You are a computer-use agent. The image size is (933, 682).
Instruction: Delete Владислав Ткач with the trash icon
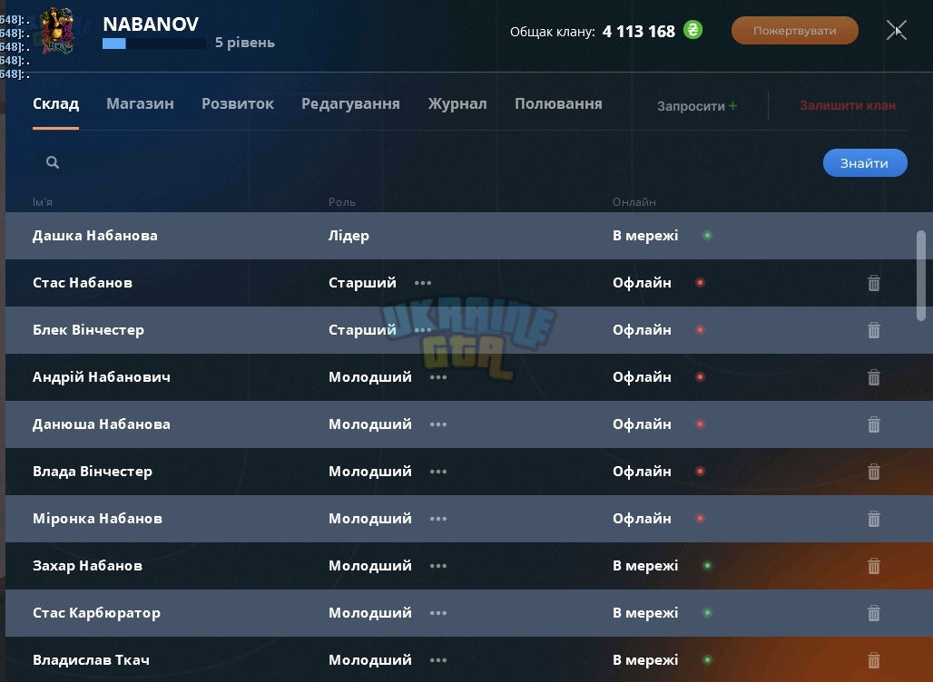873,660
